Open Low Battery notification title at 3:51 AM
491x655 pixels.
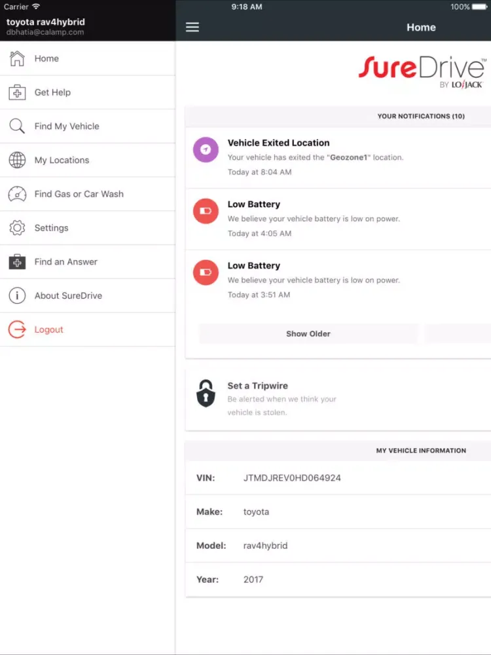[x=254, y=266]
